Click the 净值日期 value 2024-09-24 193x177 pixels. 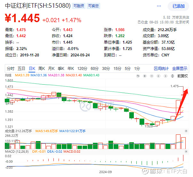(80, 55)
